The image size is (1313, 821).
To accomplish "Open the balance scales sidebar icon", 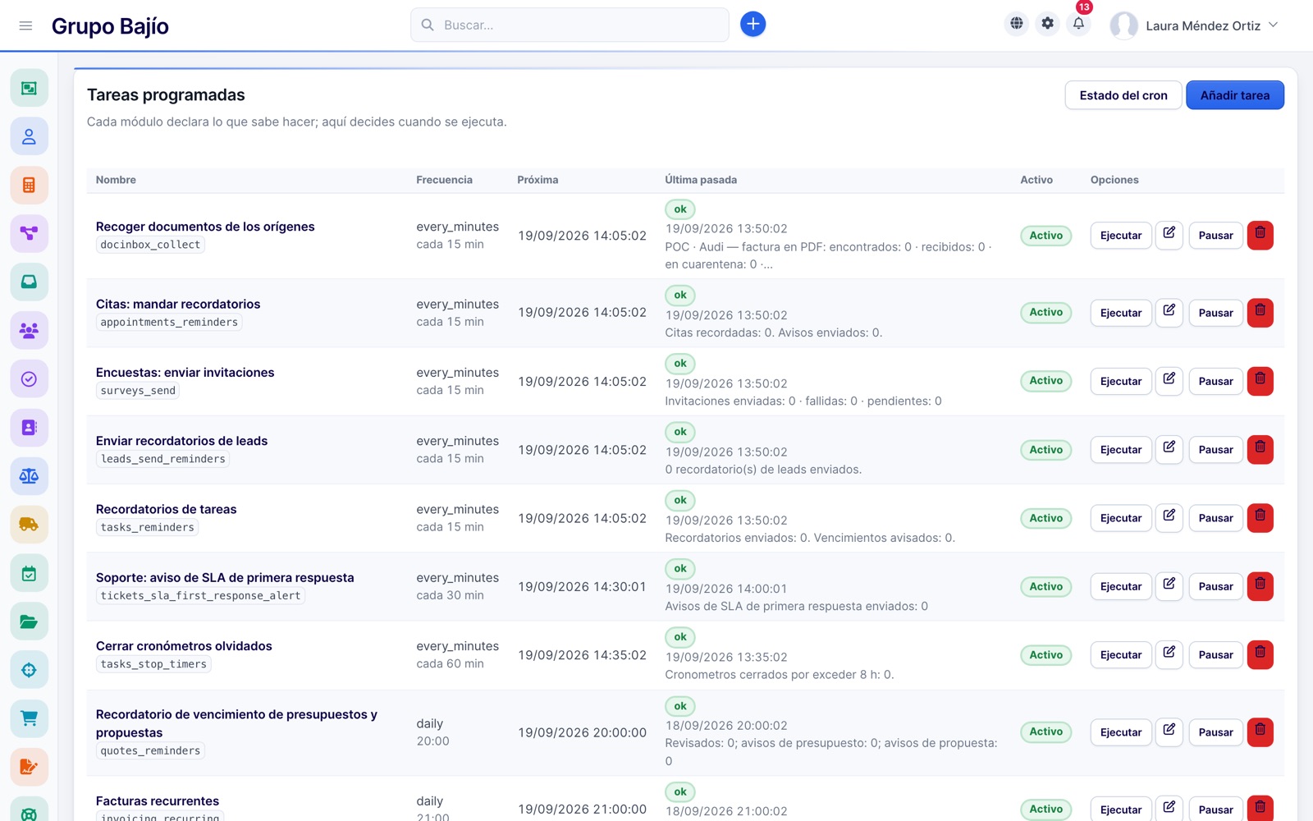I will (29, 475).
